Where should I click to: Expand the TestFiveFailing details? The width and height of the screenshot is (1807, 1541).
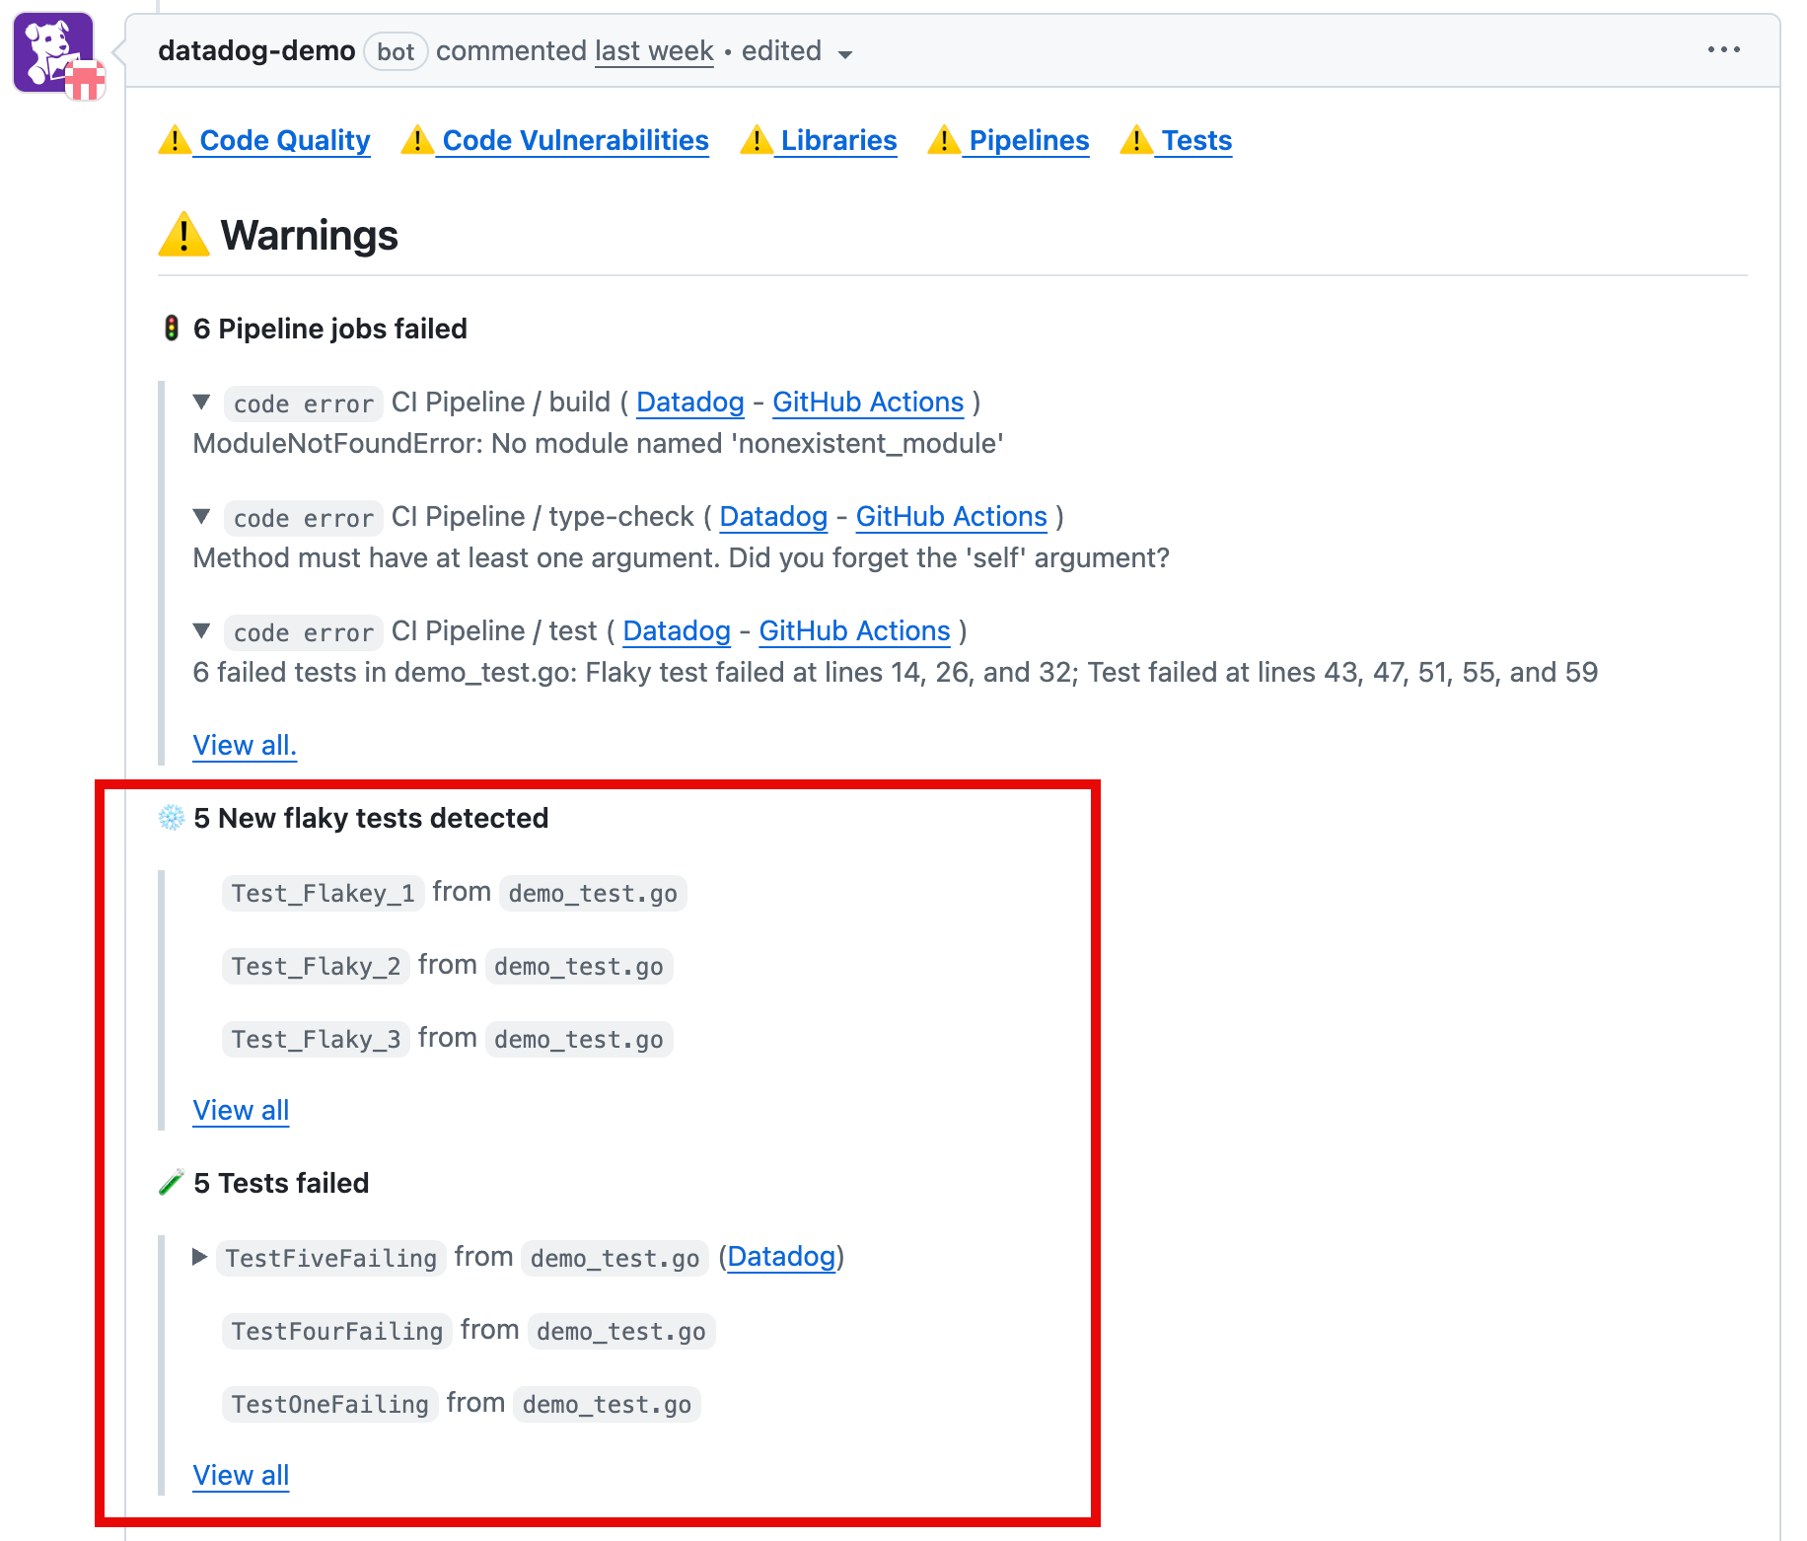(x=199, y=1257)
